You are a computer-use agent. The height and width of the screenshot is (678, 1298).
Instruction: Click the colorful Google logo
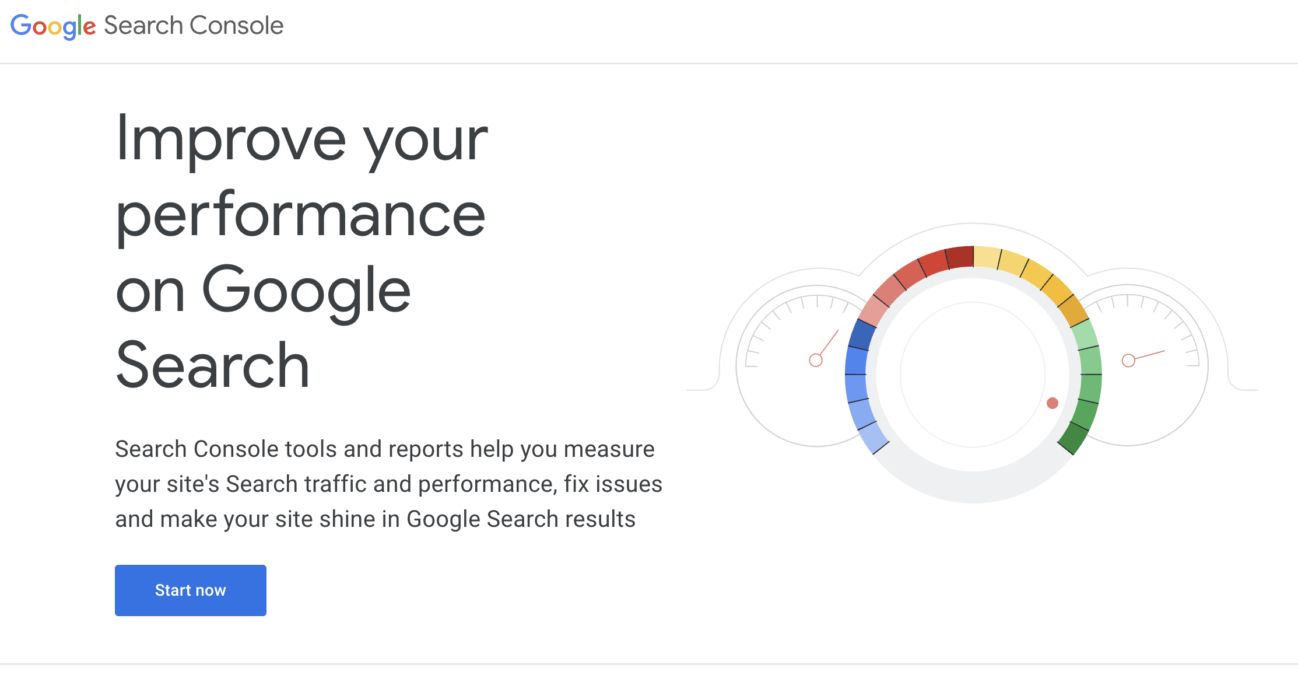click(x=53, y=26)
